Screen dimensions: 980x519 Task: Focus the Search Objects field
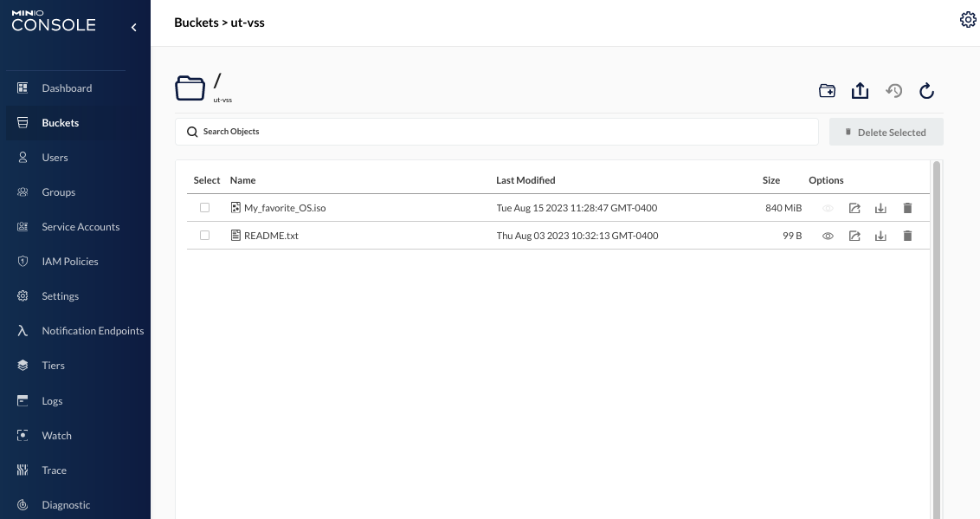click(497, 132)
